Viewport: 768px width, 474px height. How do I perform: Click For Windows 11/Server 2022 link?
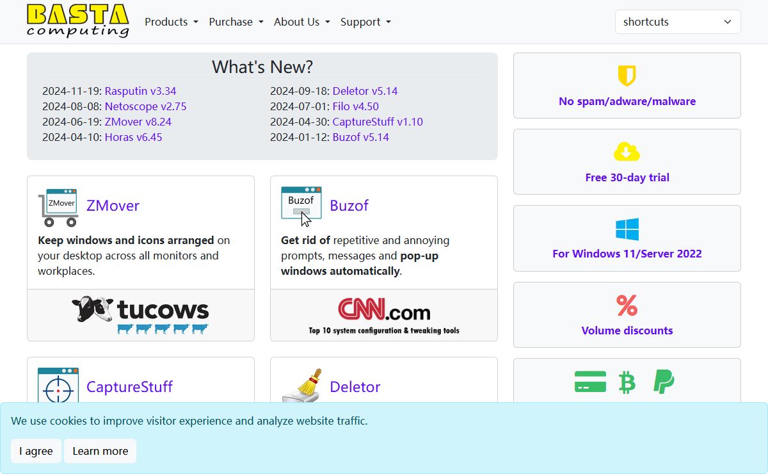(x=627, y=254)
